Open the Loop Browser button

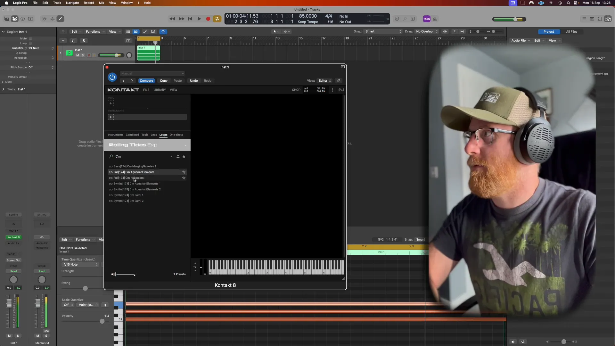click(600, 19)
